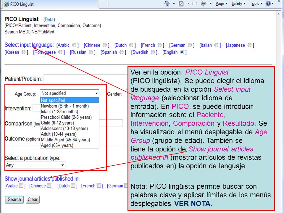
Task: Select Russian as the input language
Action: 91,52
